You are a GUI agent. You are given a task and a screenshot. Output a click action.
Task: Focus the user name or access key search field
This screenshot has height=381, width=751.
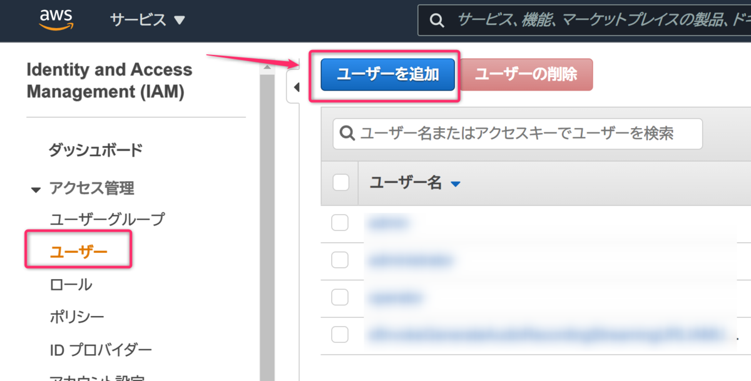[518, 133]
